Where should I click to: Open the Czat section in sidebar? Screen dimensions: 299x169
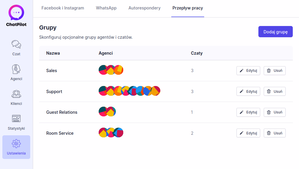16,48
